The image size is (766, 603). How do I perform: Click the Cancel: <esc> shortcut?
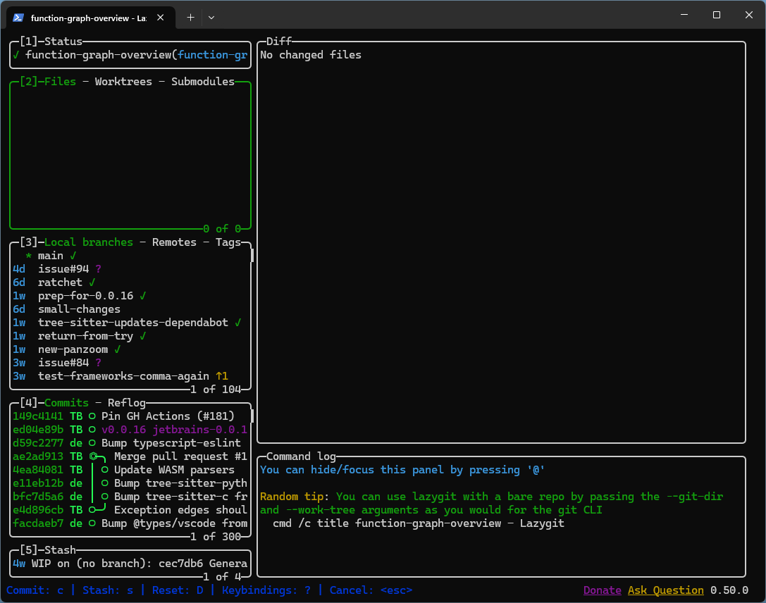pyautogui.click(x=371, y=590)
